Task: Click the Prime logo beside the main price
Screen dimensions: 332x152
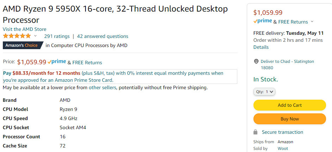Action: (57, 62)
